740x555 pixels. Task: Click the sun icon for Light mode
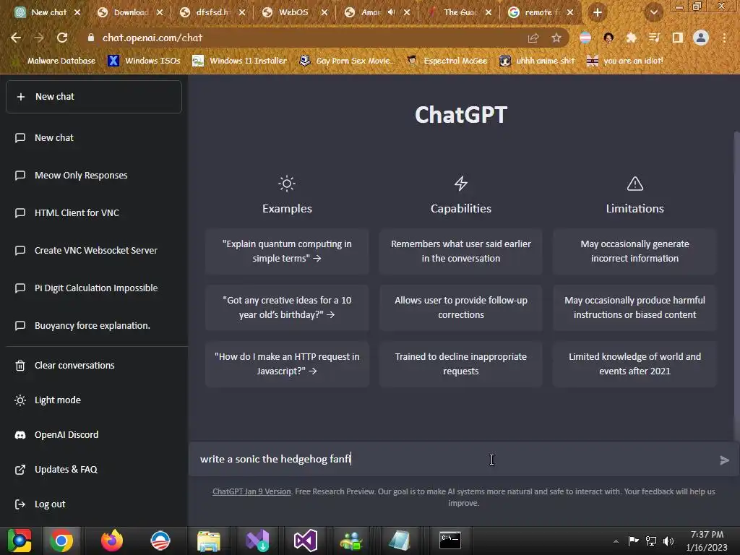click(x=20, y=400)
